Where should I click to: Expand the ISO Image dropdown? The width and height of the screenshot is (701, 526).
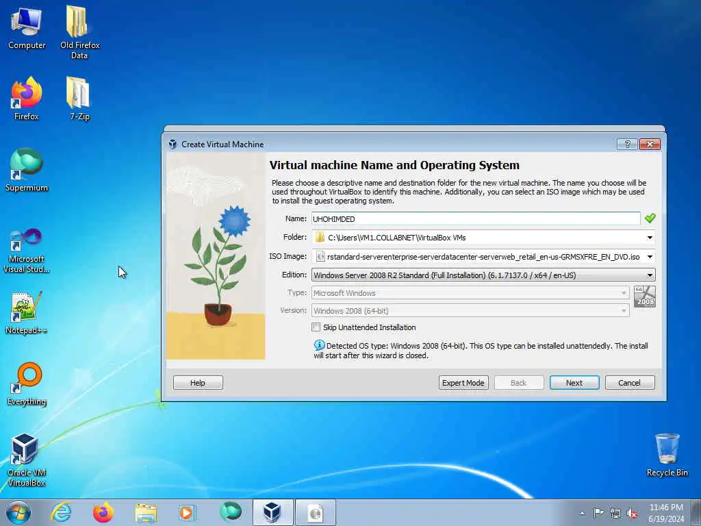click(650, 257)
